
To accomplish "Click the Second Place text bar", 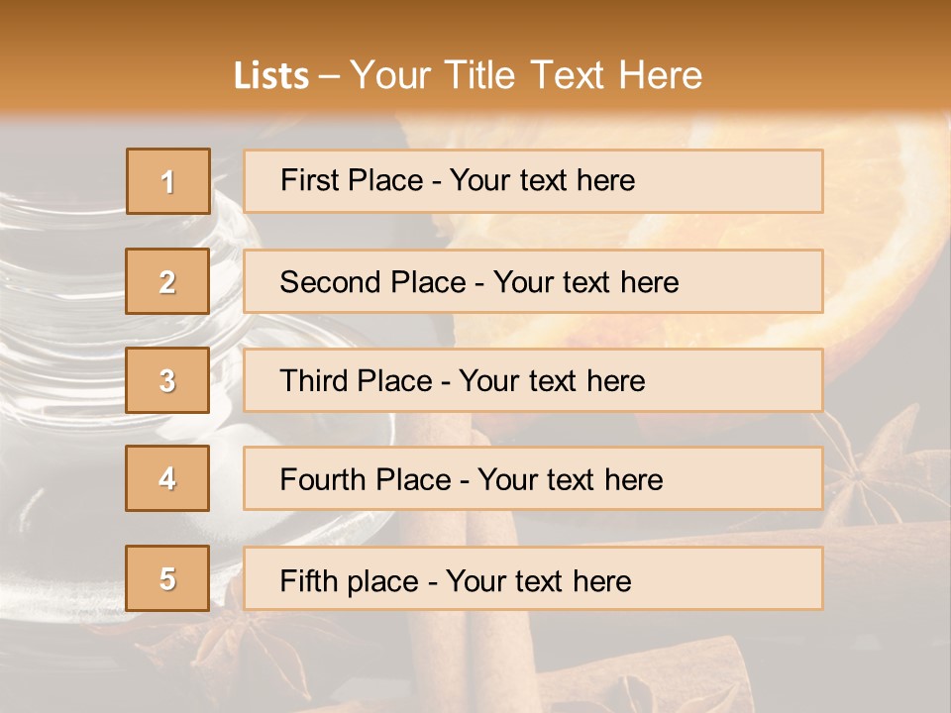I will point(533,281).
